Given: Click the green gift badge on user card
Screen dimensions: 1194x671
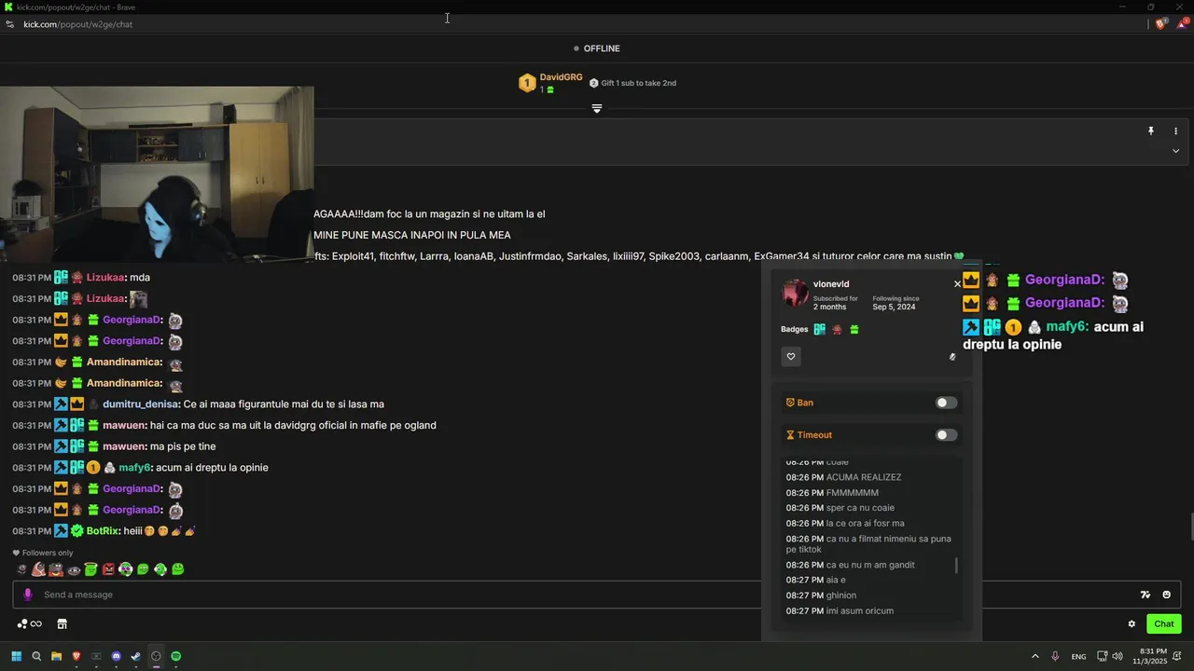Looking at the screenshot, I should pyautogui.click(x=854, y=329).
